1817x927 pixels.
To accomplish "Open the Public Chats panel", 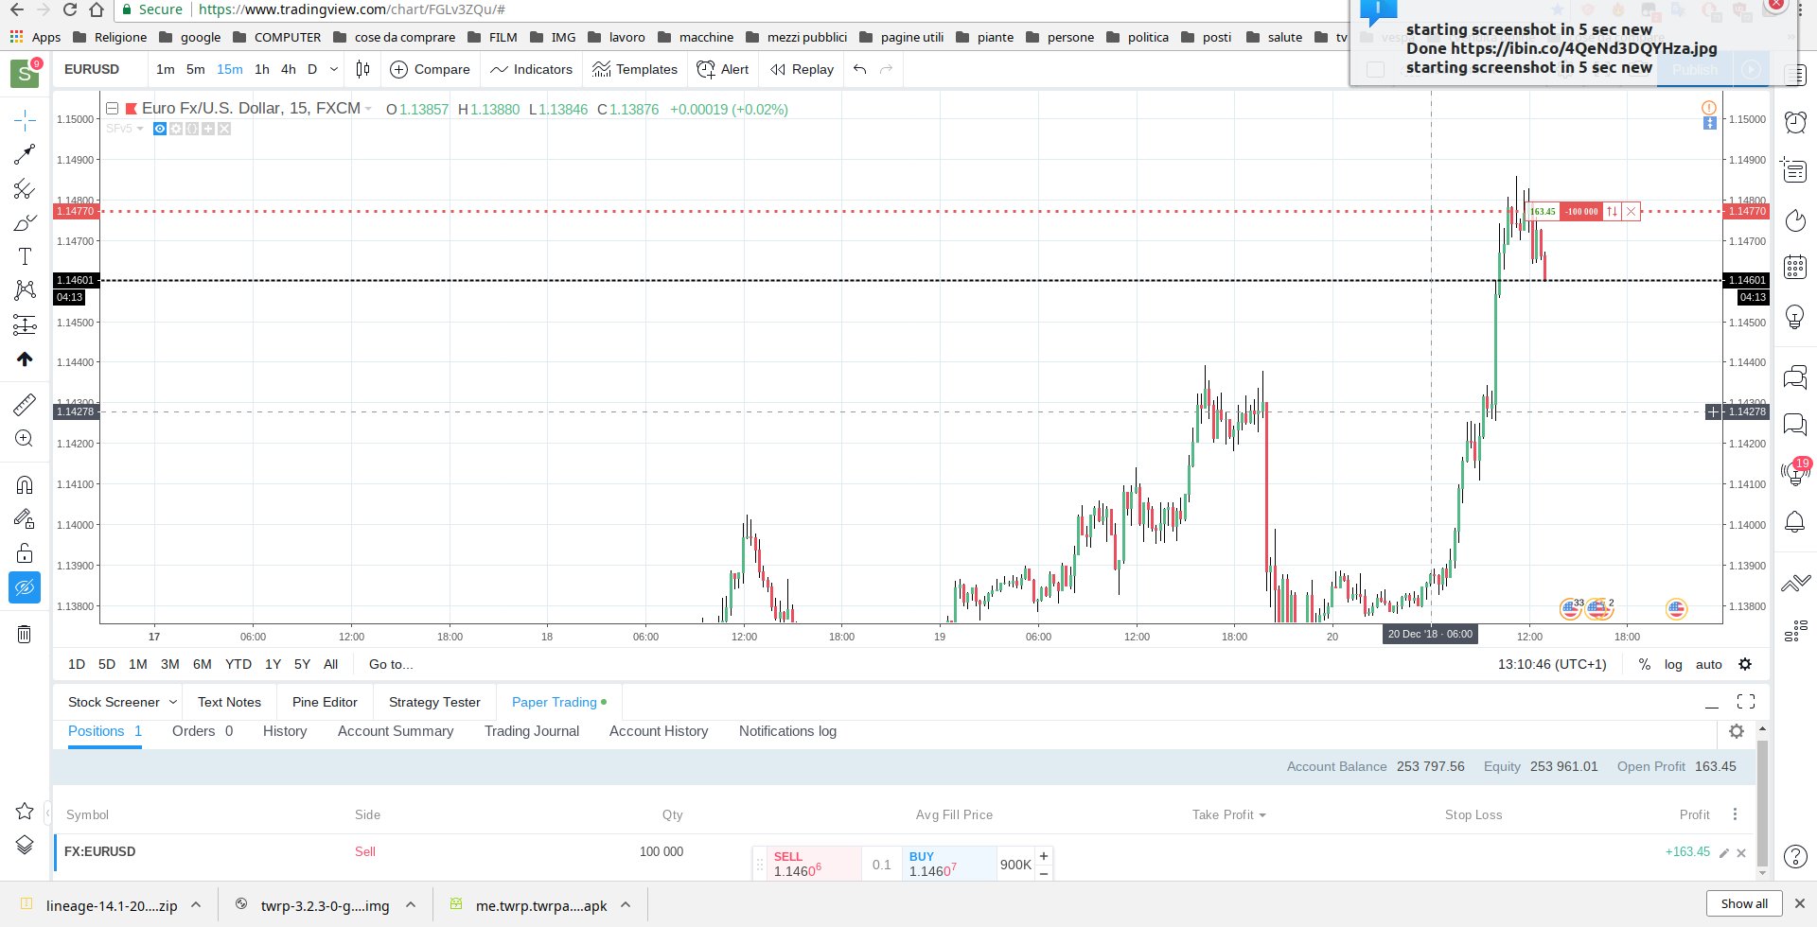I will [1795, 377].
